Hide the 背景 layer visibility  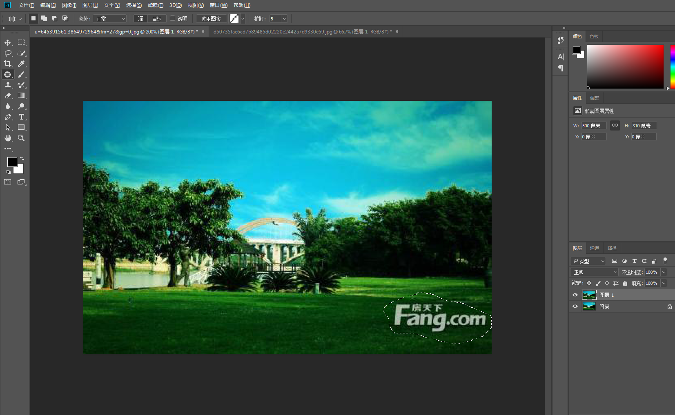575,306
